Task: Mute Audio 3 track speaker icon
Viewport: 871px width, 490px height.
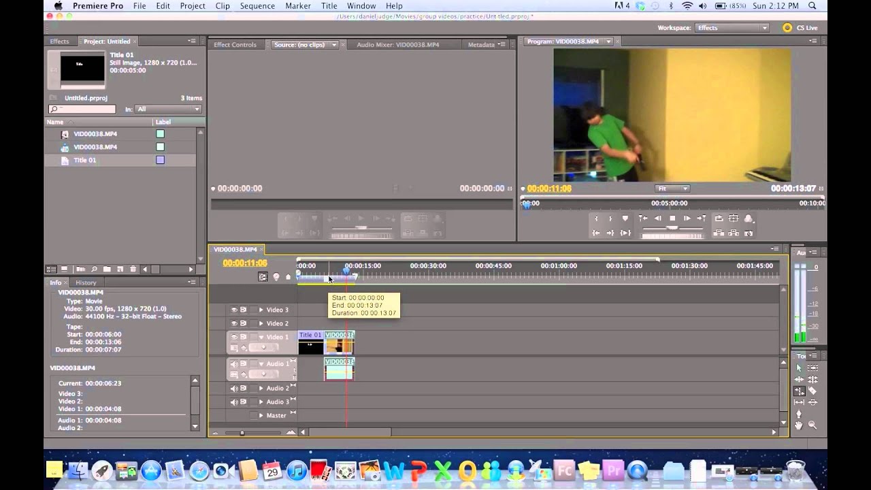Action: coord(233,402)
